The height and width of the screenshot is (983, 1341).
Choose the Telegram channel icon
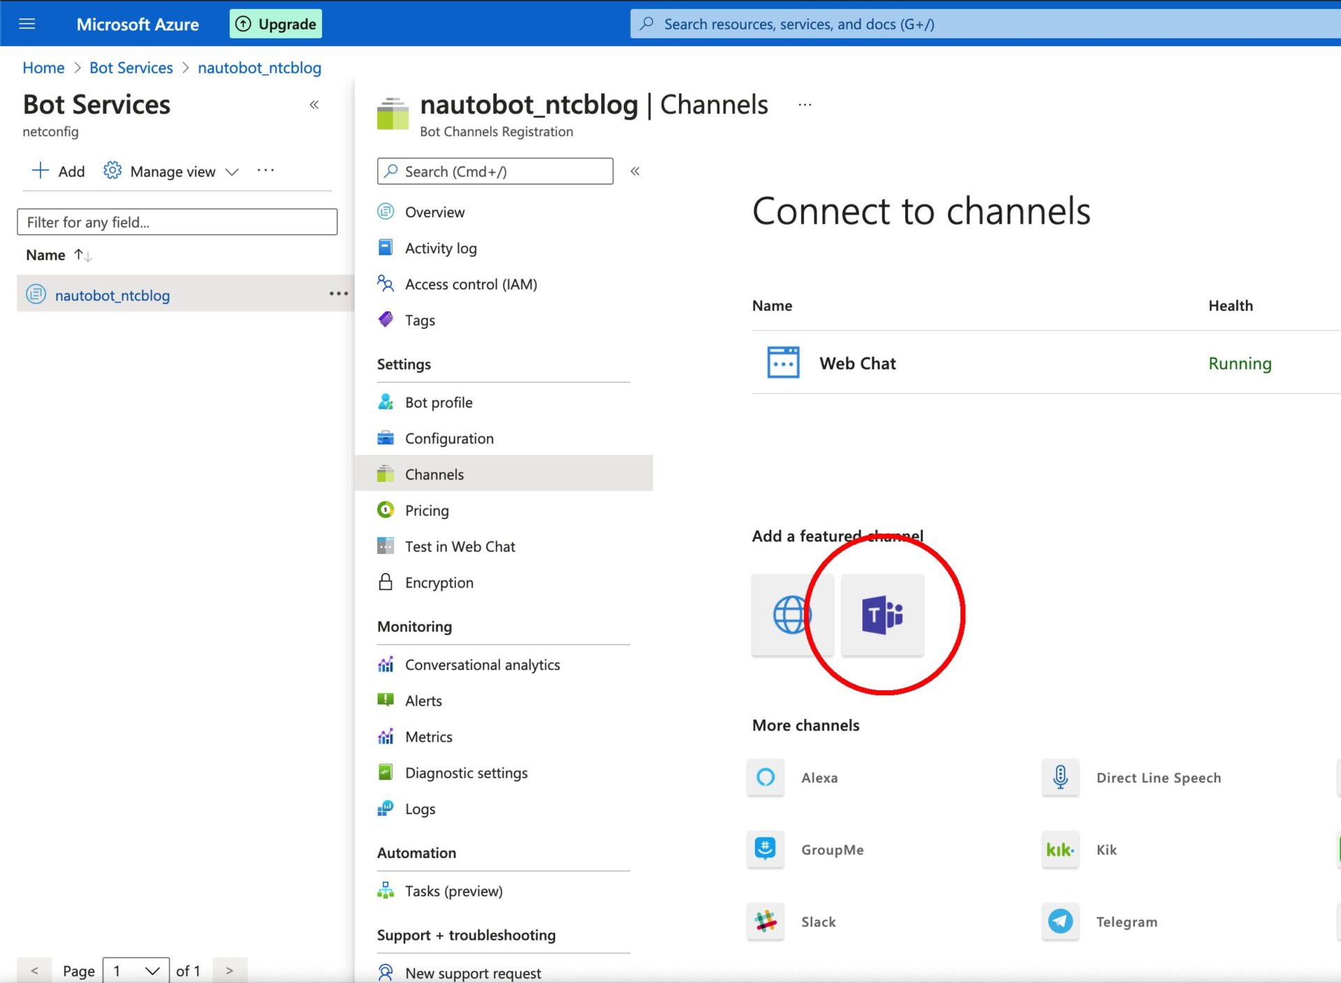tap(1060, 922)
